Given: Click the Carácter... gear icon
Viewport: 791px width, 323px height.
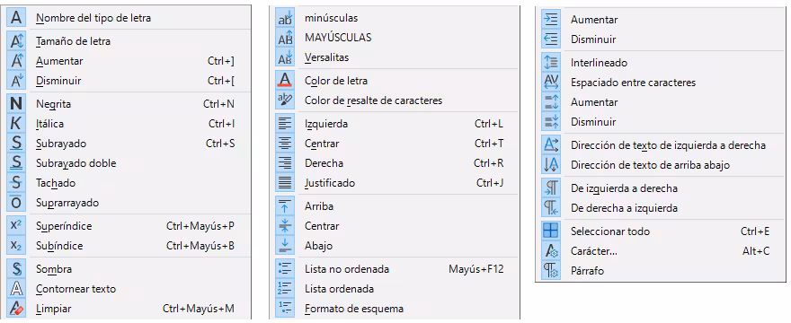Looking at the screenshot, I should click(551, 251).
